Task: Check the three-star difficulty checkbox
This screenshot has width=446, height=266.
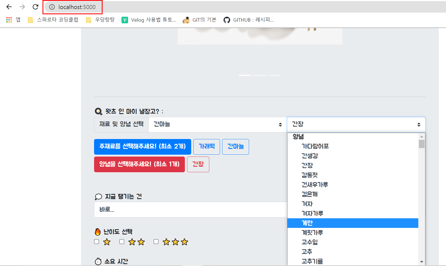Action: pos(156,242)
